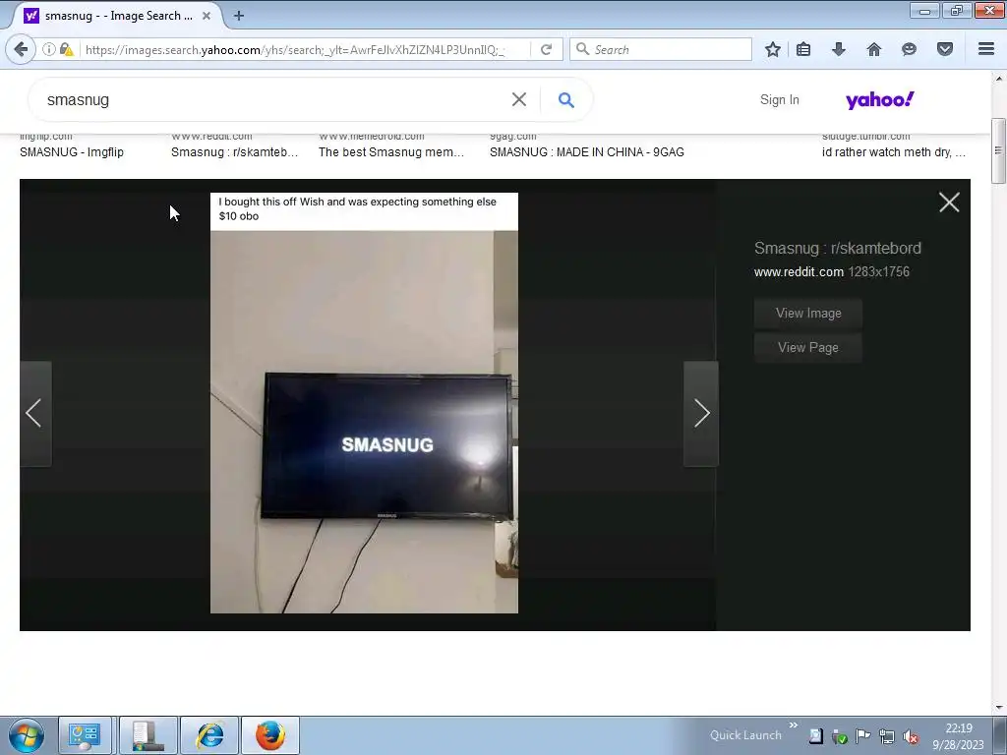Click the View Image button
This screenshot has height=755, width=1007.
point(808,314)
